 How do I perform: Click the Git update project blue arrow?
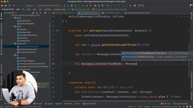coord(112,6)
